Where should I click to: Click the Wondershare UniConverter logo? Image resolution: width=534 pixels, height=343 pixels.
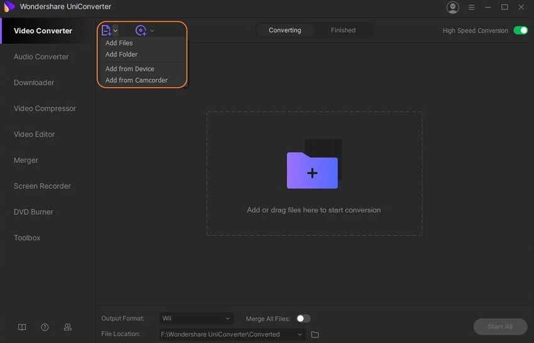9,6
